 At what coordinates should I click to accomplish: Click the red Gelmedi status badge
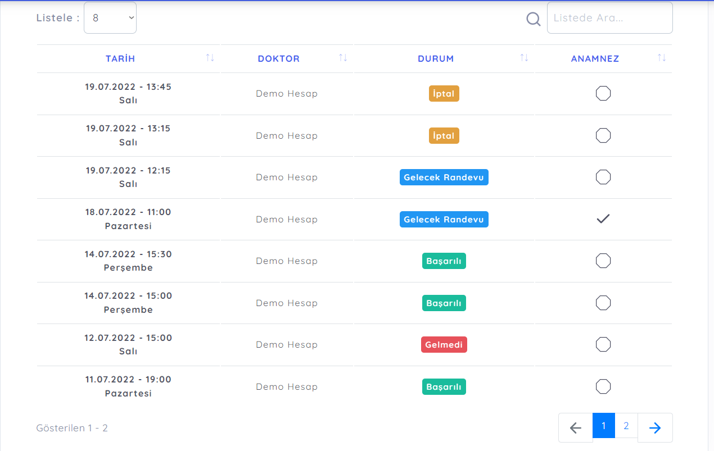click(444, 345)
